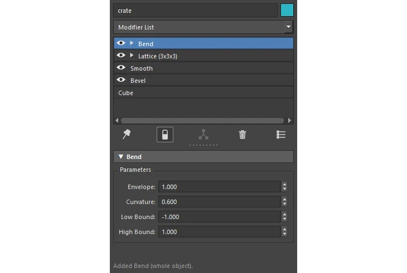Toggle visibility of the Bend modifier

121,43
